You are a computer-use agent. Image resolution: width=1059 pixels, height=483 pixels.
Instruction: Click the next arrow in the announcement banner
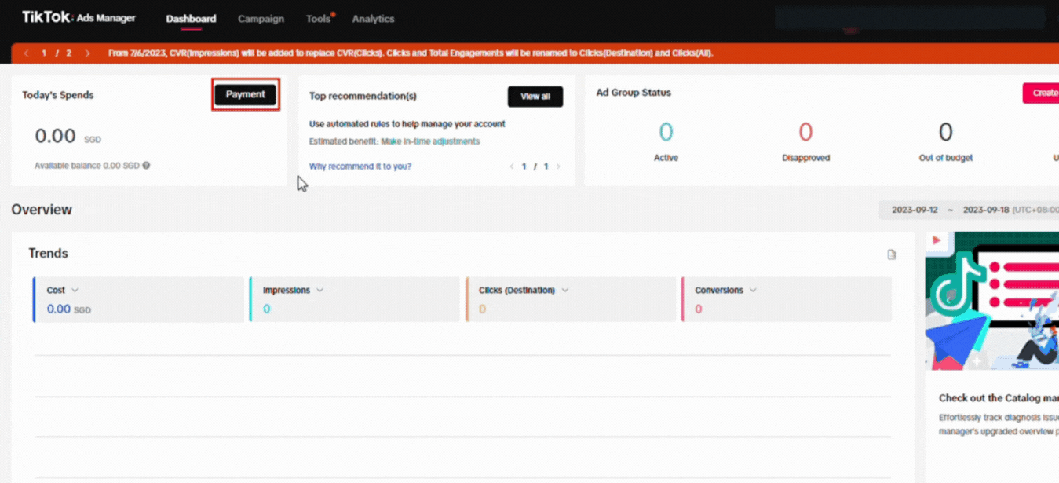pyautogui.click(x=87, y=53)
